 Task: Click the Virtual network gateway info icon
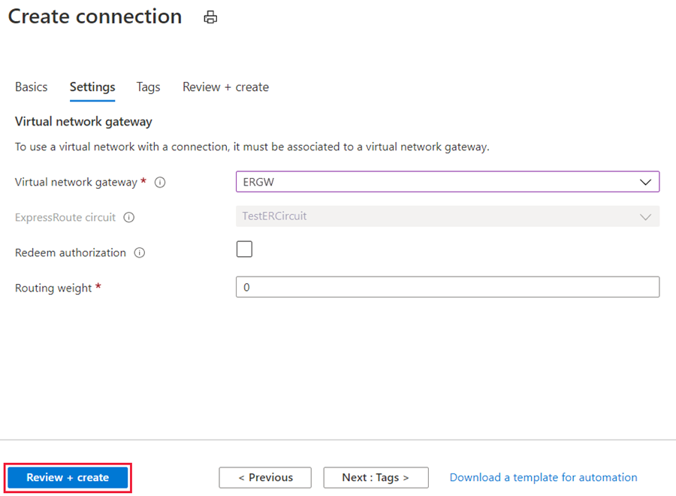coord(158,182)
